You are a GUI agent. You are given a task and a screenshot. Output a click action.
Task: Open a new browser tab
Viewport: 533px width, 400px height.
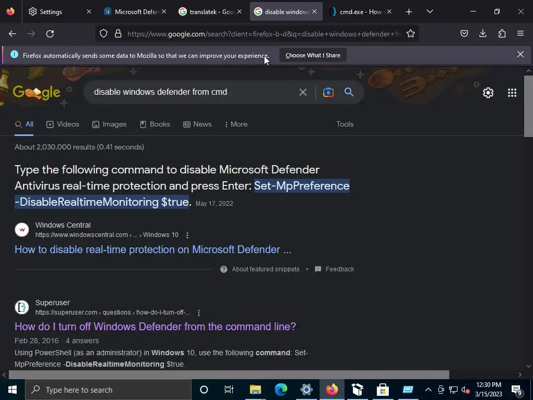[x=409, y=12]
